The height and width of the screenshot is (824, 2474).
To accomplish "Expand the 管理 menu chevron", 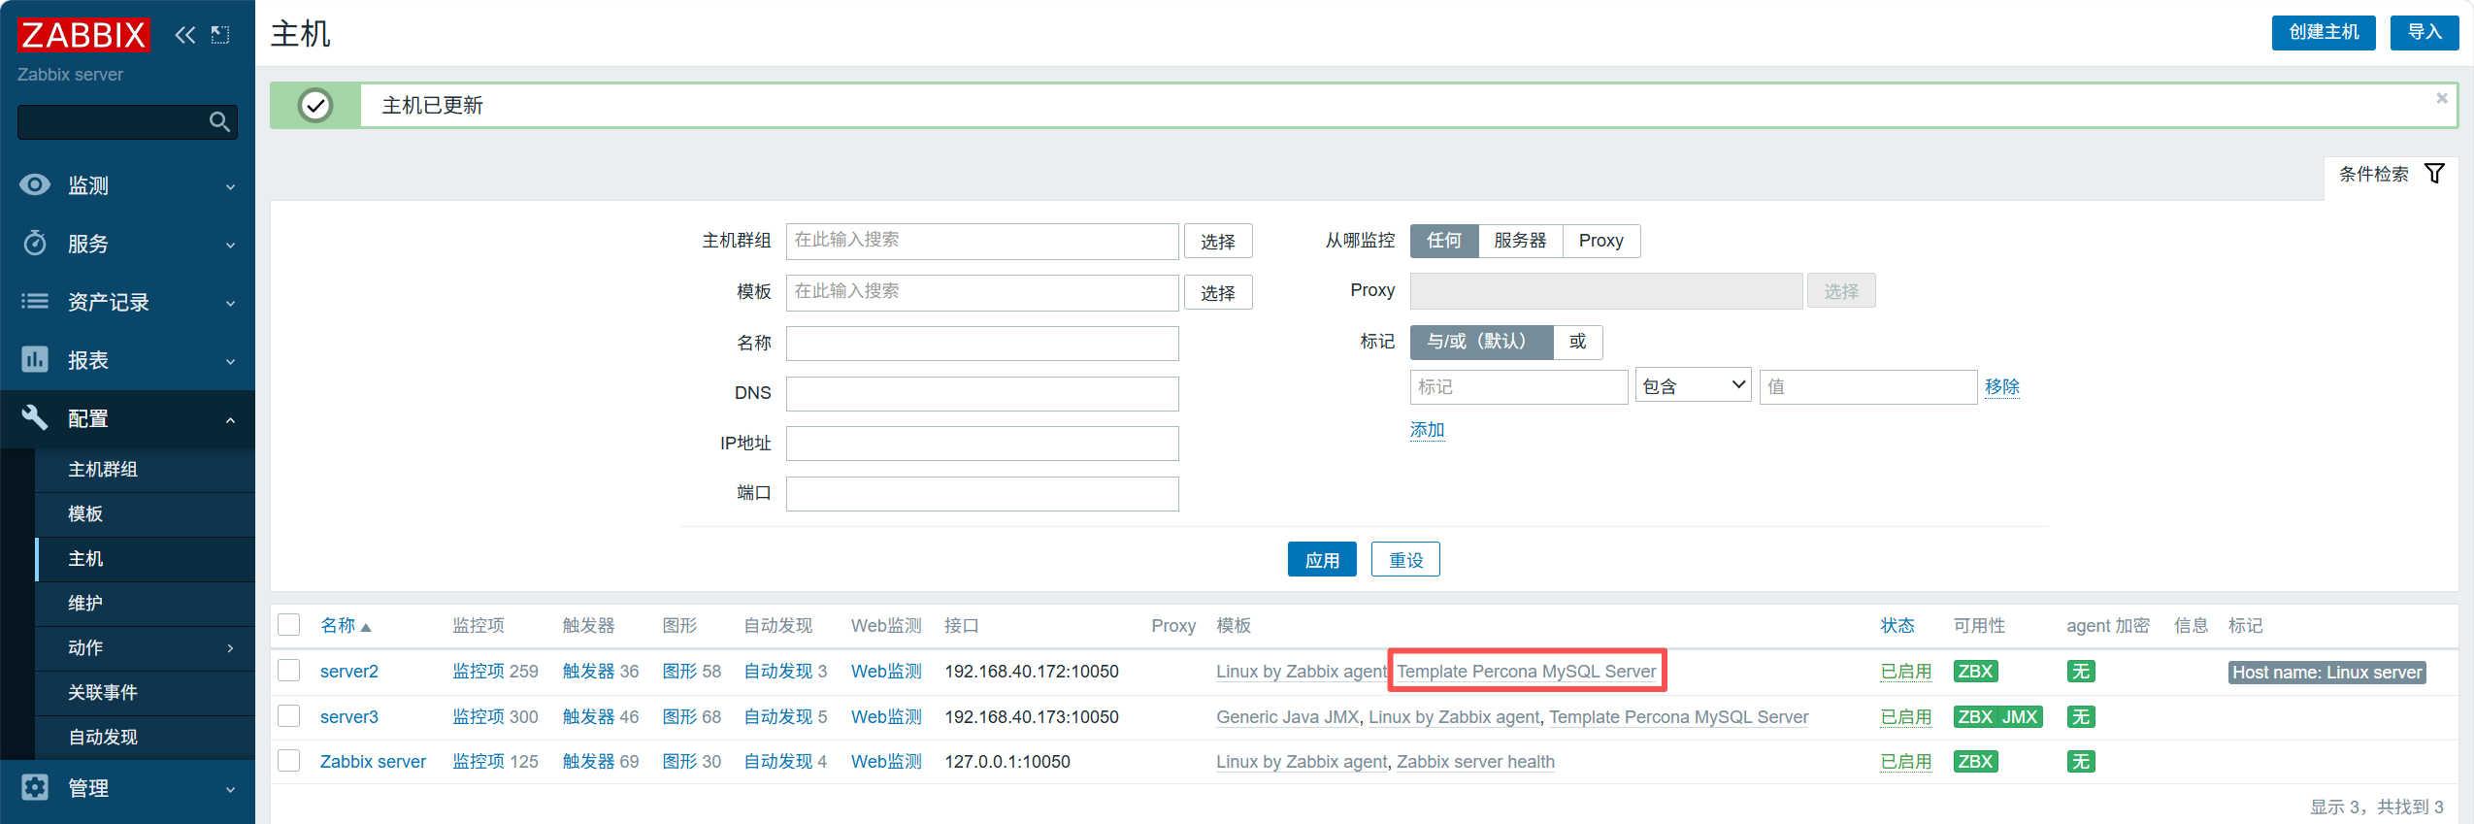I will click(230, 789).
